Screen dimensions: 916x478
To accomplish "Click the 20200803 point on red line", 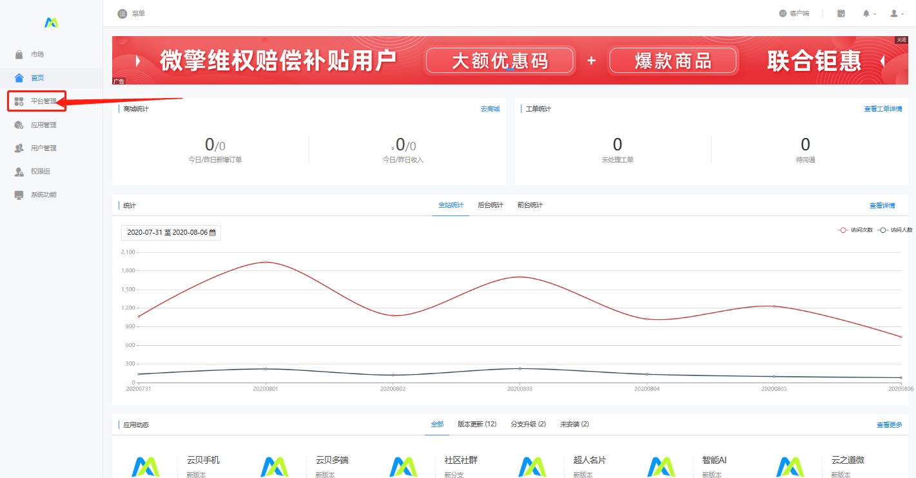I will click(x=520, y=277).
